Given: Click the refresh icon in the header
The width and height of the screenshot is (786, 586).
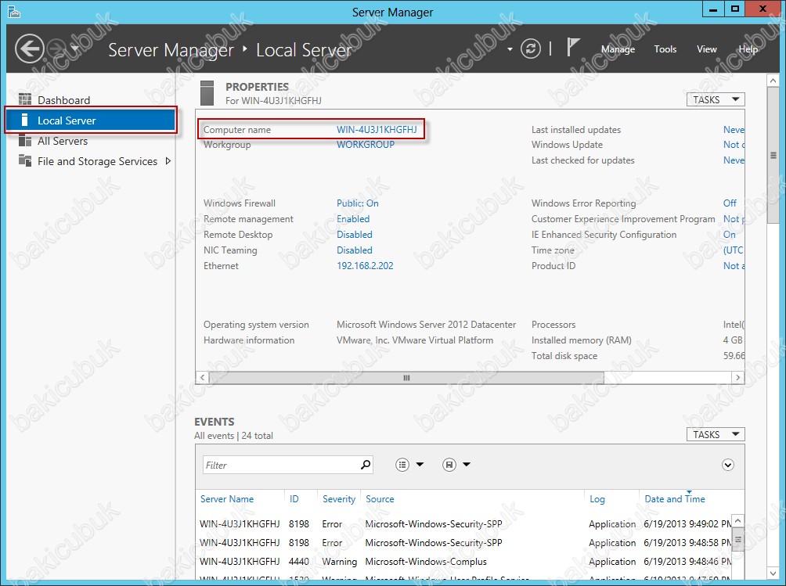Looking at the screenshot, I should pyautogui.click(x=530, y=49).
